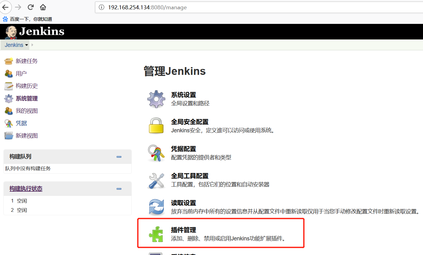Click the blue refresh icon for 读取设置
This screenshot has height=255, width=423.
coord(156,207)
